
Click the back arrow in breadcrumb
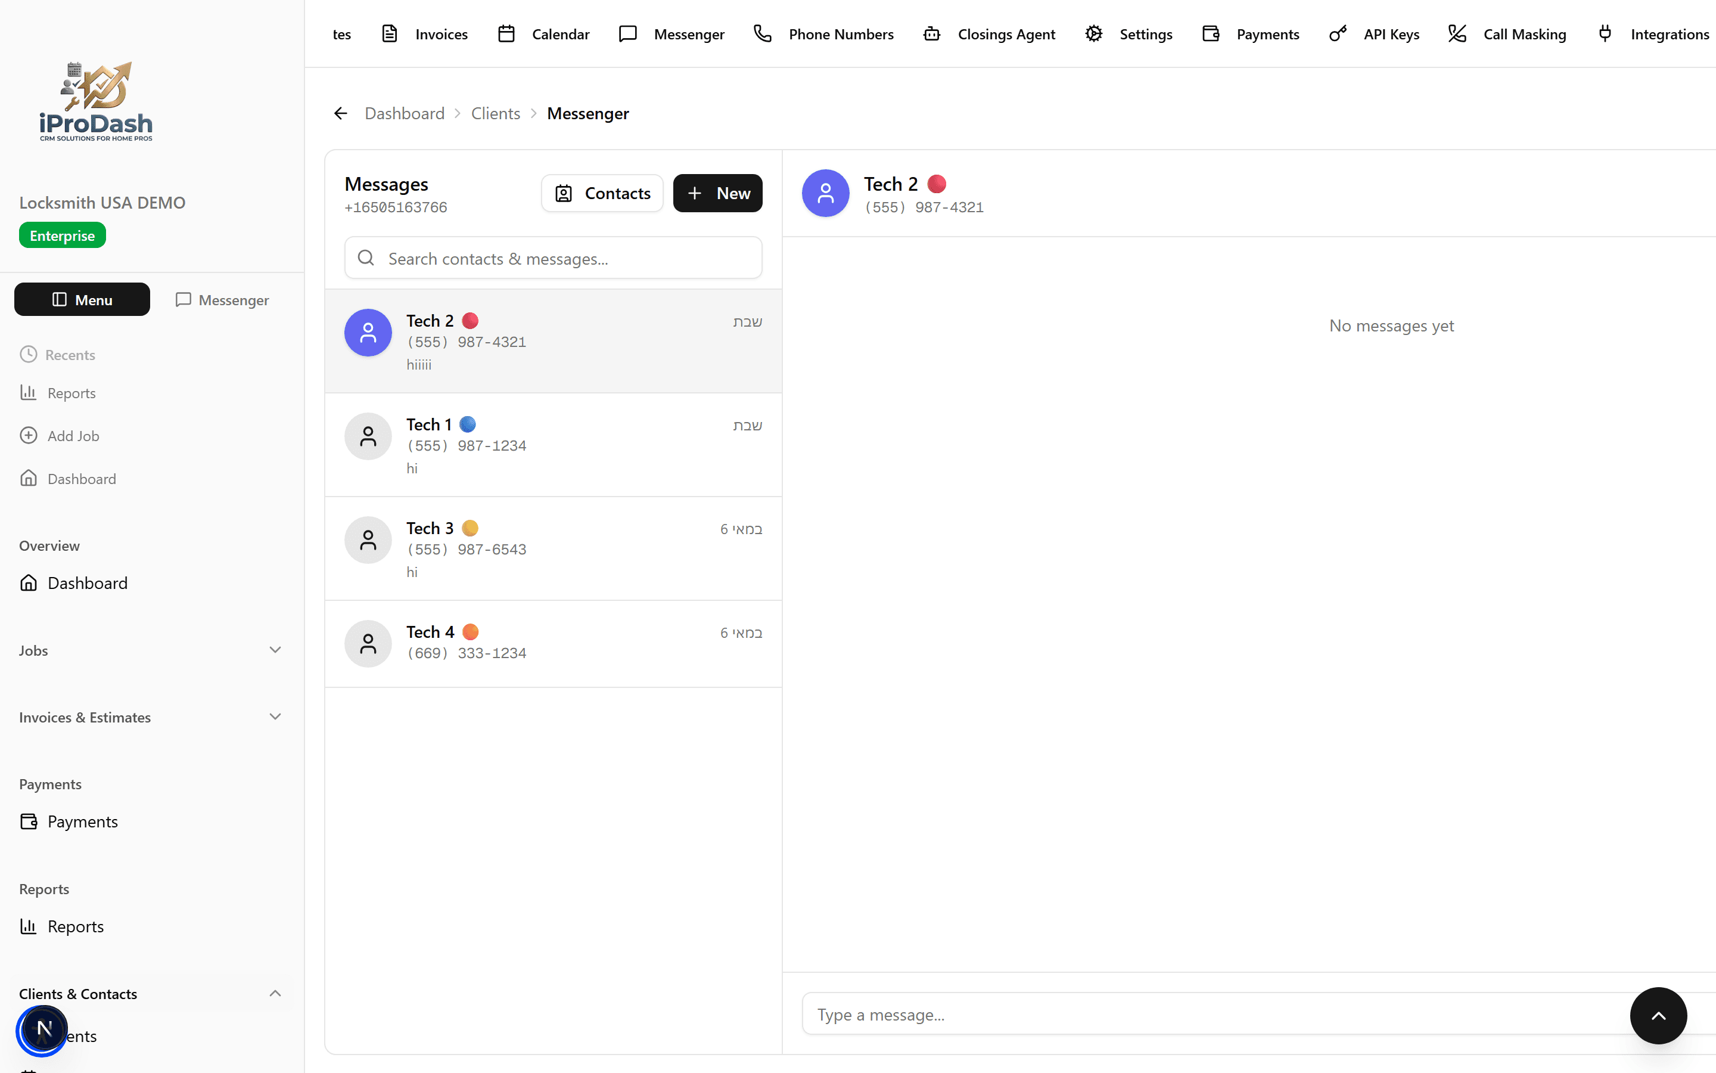click(x=341, y=113)
